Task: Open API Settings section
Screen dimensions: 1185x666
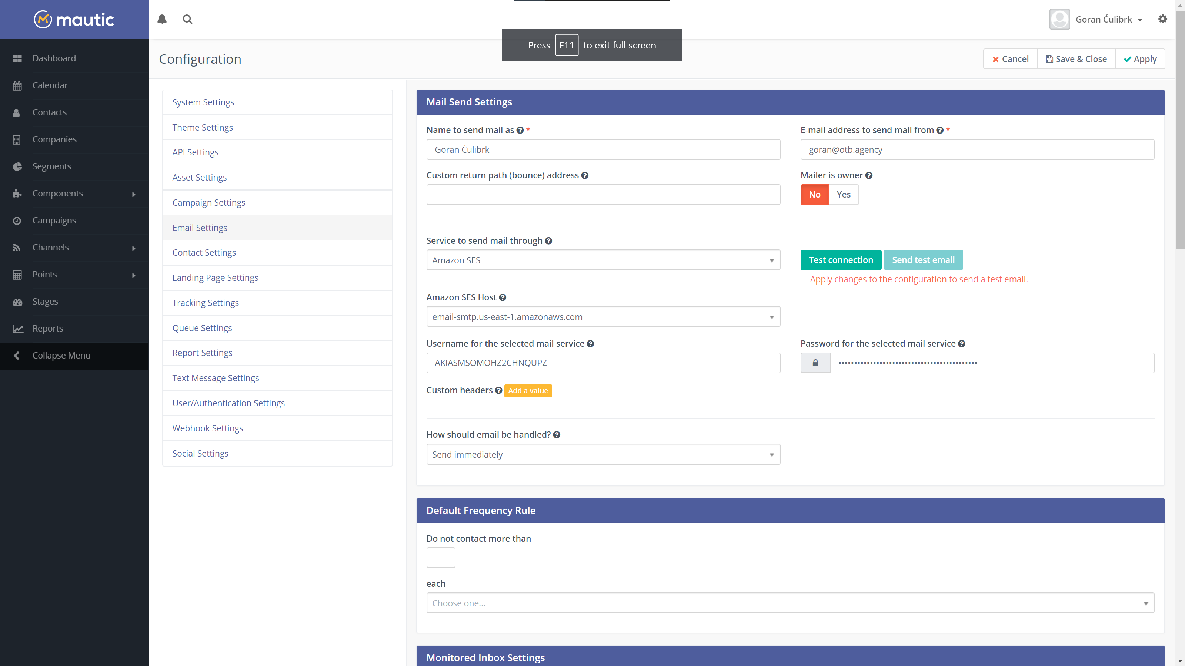Action: (x=277, y=152)
